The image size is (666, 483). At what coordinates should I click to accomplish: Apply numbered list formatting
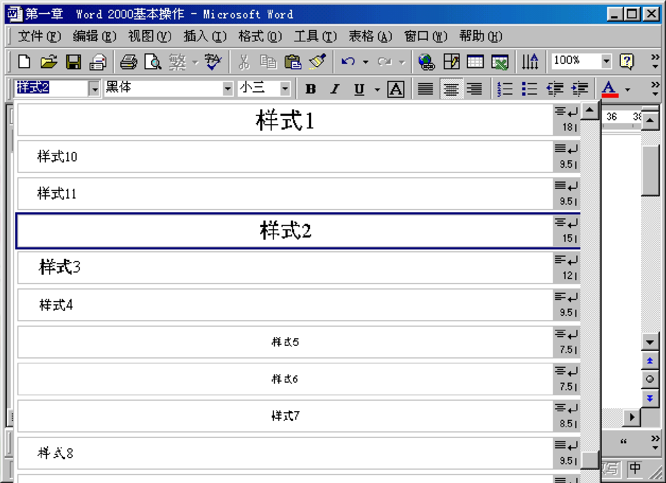505,89
